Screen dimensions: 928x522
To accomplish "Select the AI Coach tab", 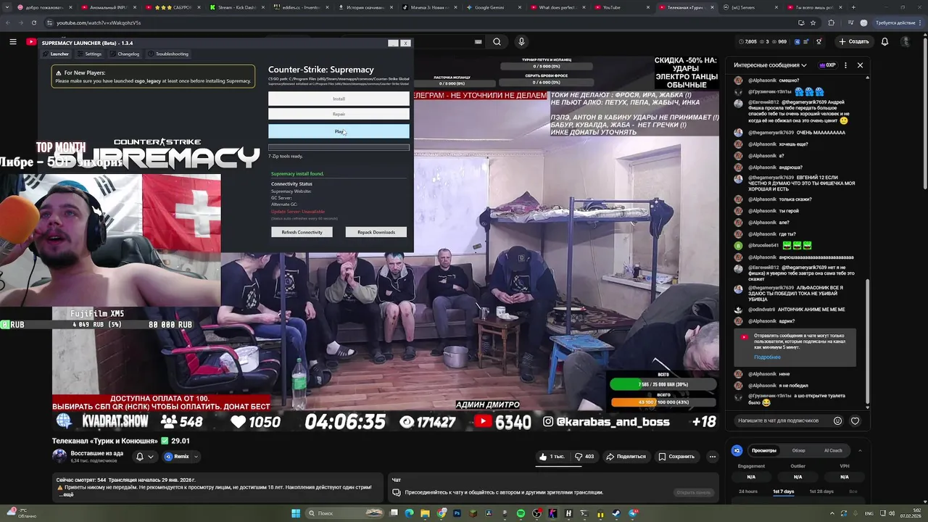I will click(x=833, y=450).
